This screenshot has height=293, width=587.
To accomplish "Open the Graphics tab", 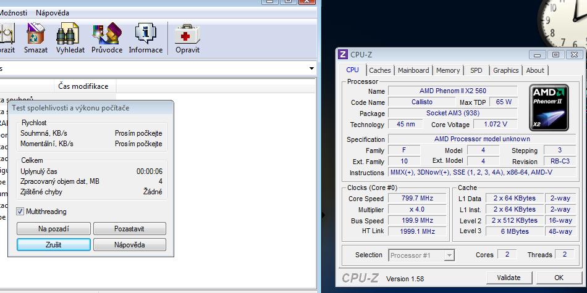I will [x=506, y=70].
